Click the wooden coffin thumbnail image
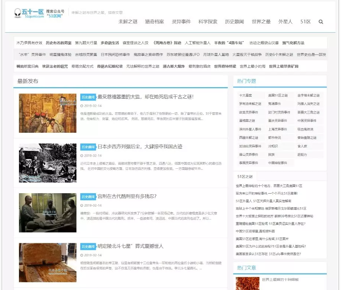The height and width of the screenshot is (290, 342). click(48, 263)
